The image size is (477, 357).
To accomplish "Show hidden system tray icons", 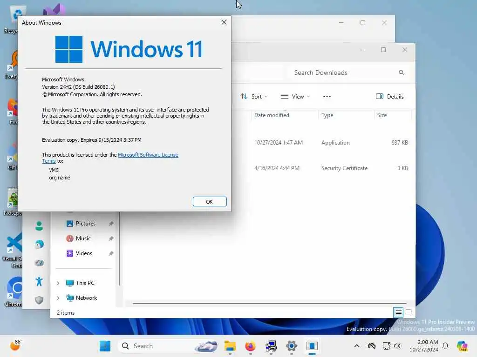I will coord(357,346).
